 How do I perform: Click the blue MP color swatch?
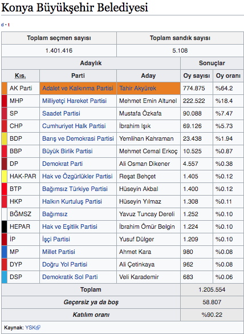4,252
